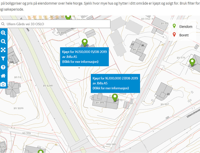Click parcel label '10/32'

(x=18, y=77)
